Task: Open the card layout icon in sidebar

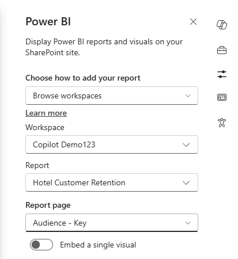Action: coord(222,97)
